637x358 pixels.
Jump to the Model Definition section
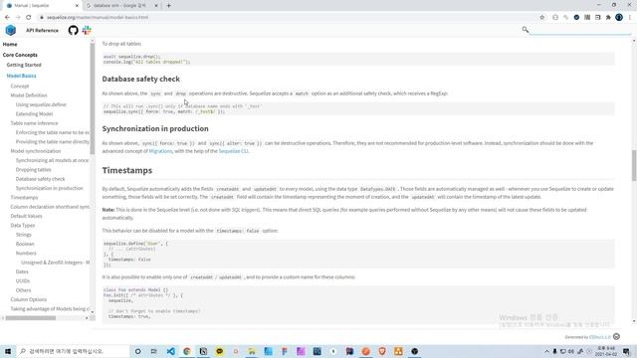[x=29, y=95]
